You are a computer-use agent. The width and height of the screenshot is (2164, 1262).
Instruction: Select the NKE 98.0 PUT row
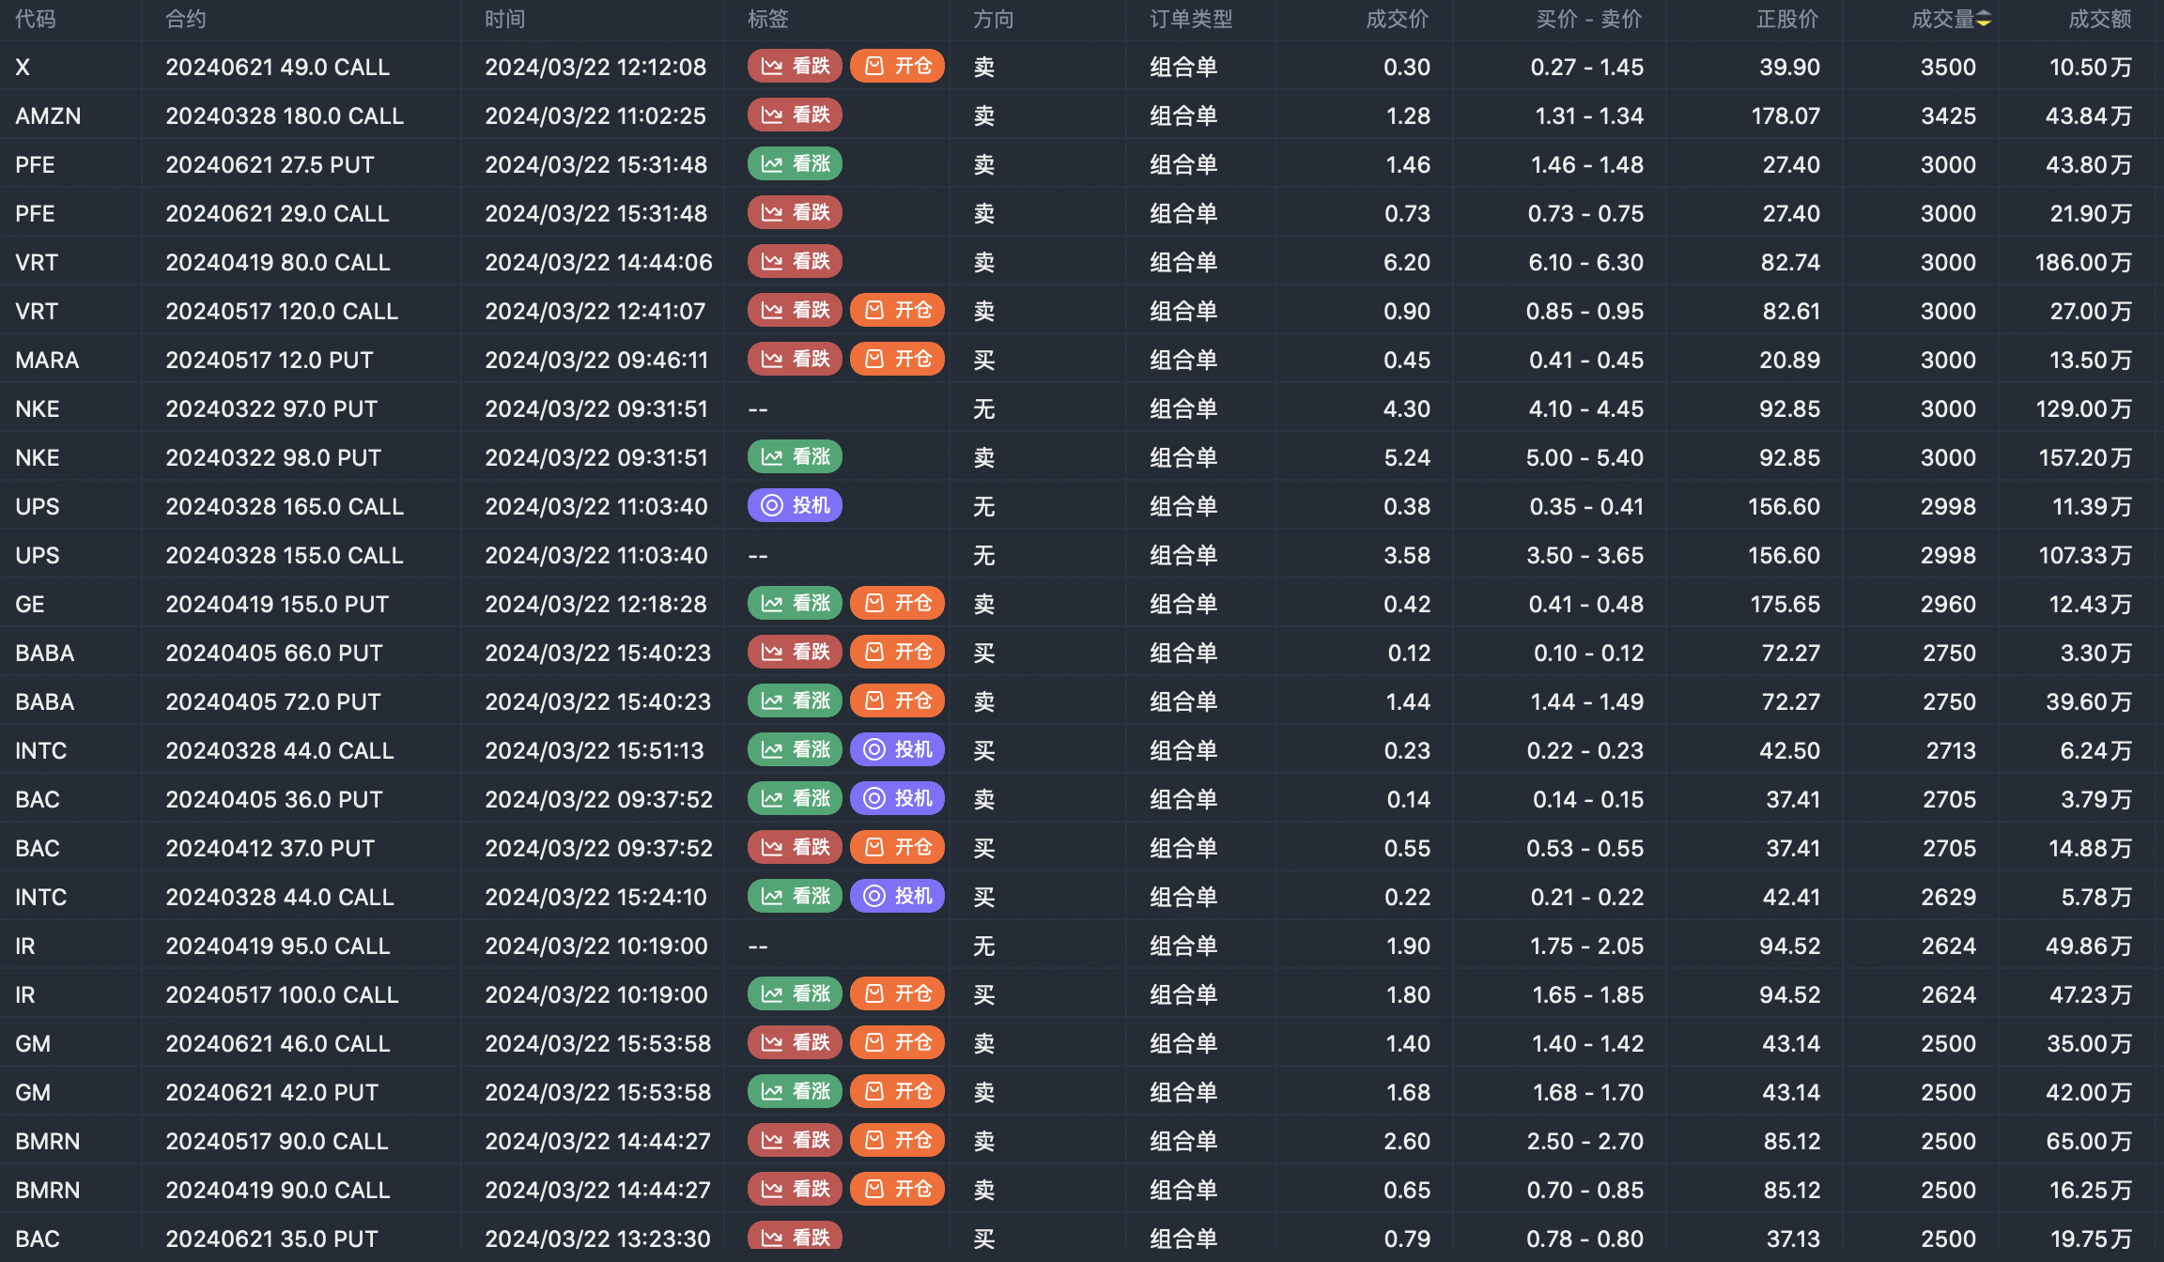tap(273, 457)
